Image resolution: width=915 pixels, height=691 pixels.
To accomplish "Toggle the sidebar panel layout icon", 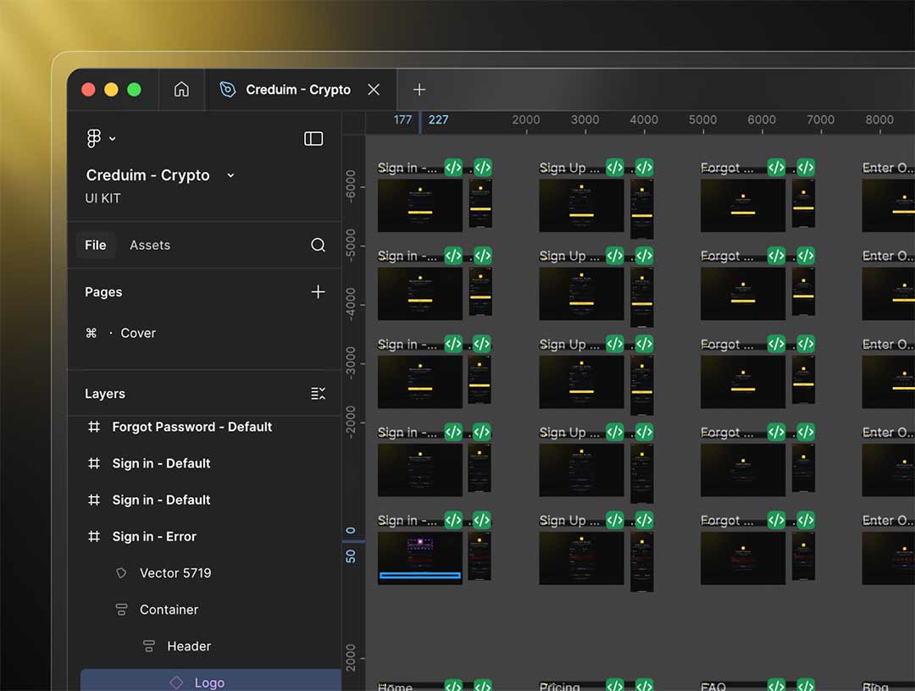I will click(x=313, y=139).
